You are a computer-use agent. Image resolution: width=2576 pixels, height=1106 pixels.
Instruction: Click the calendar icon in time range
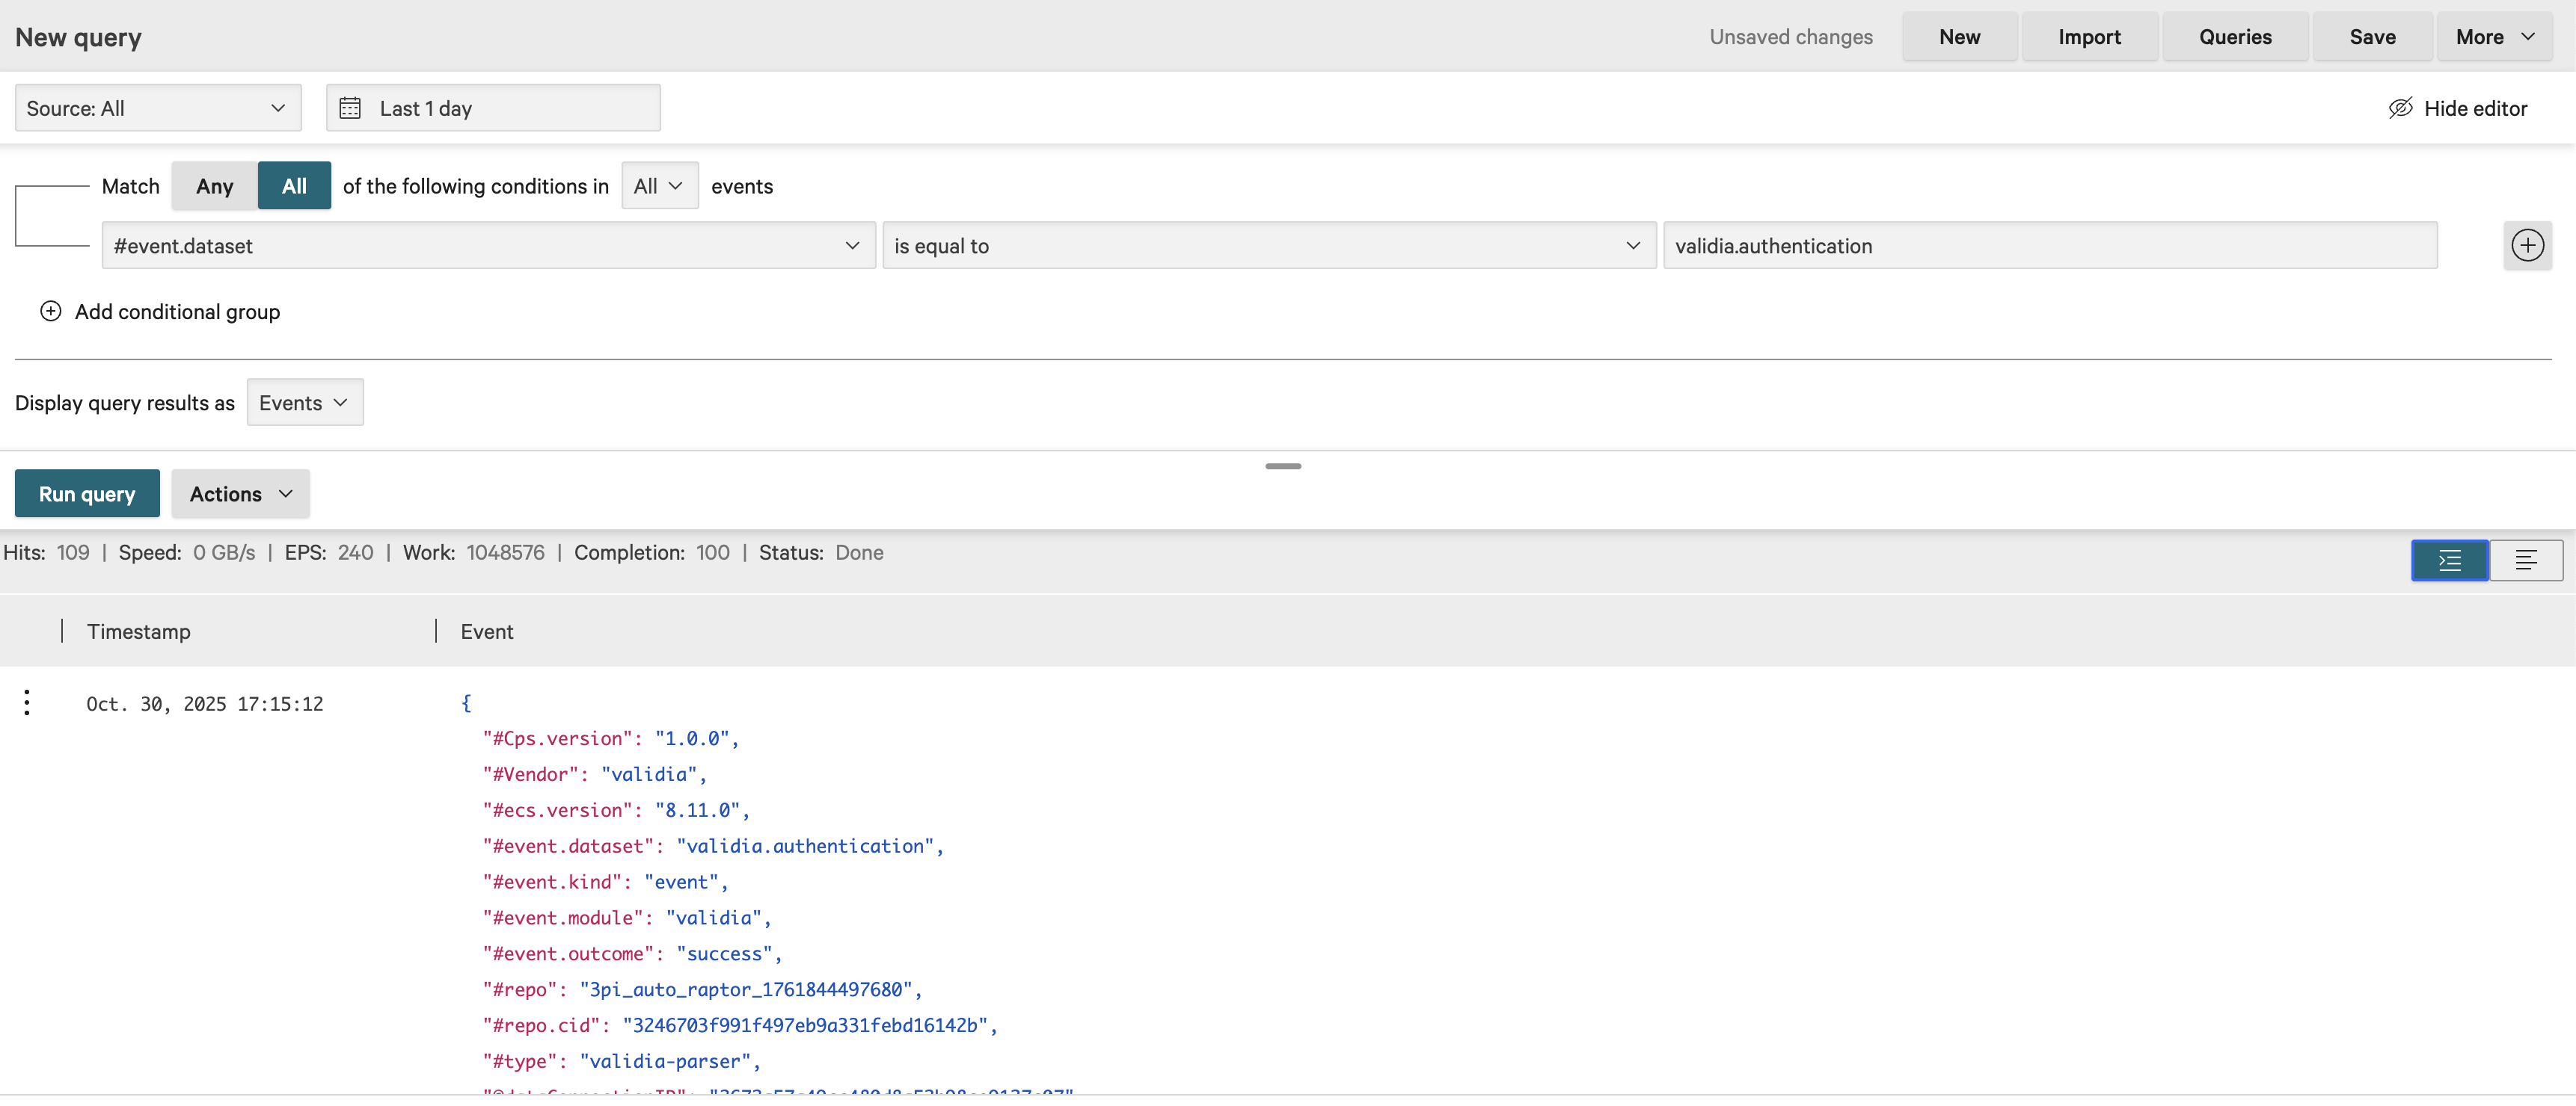350,108
